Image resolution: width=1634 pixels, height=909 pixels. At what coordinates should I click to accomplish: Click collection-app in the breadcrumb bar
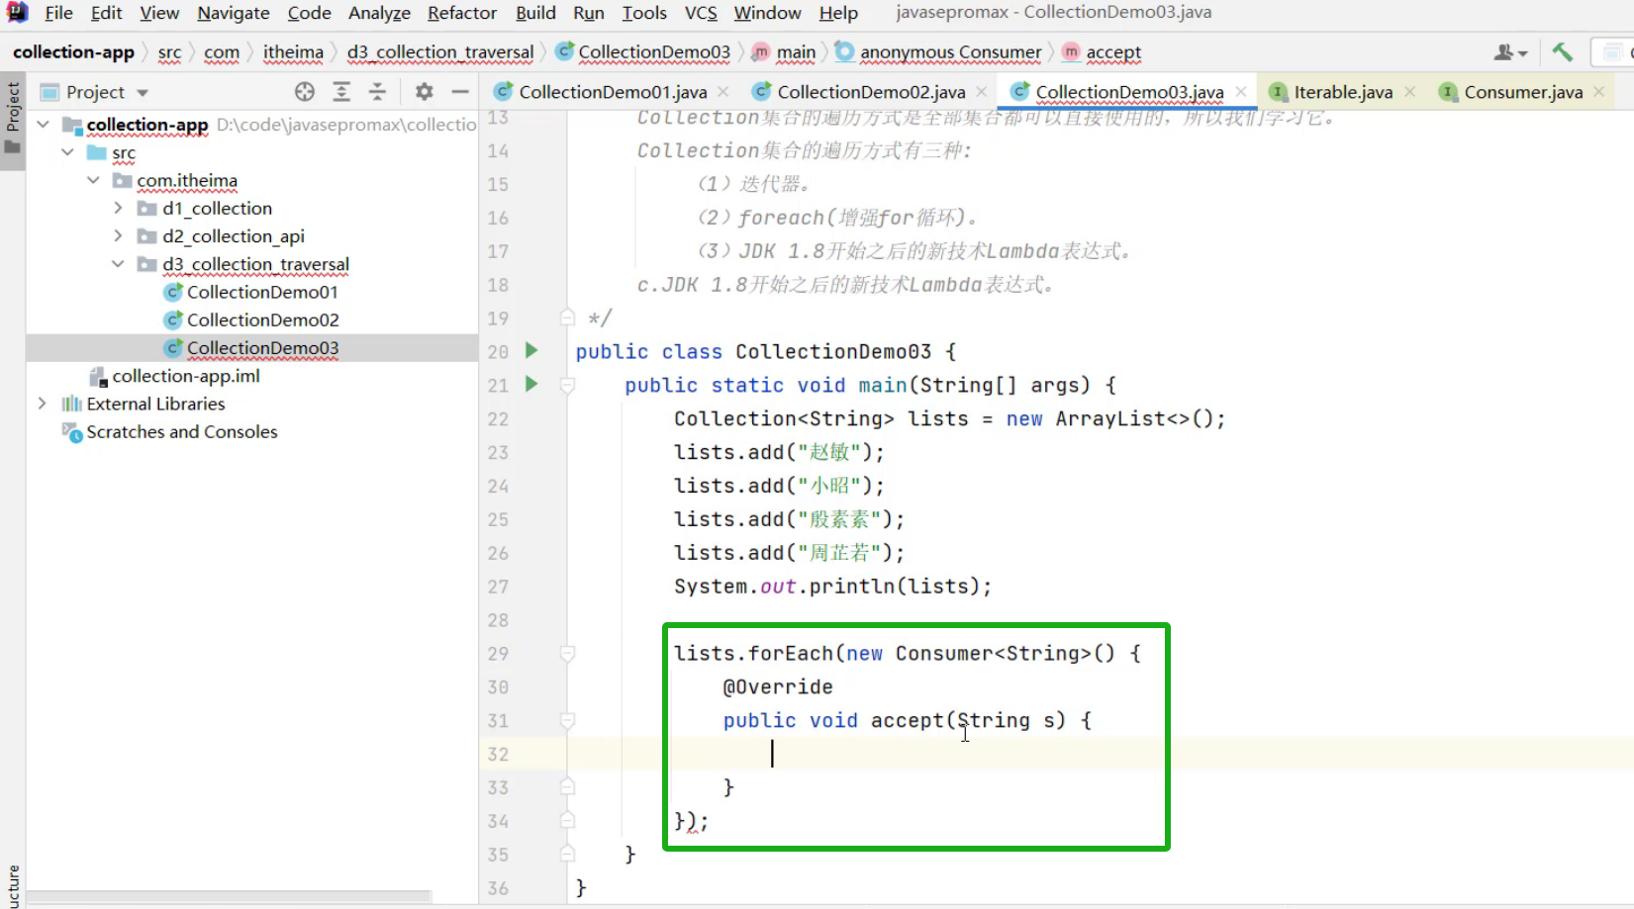73,52
